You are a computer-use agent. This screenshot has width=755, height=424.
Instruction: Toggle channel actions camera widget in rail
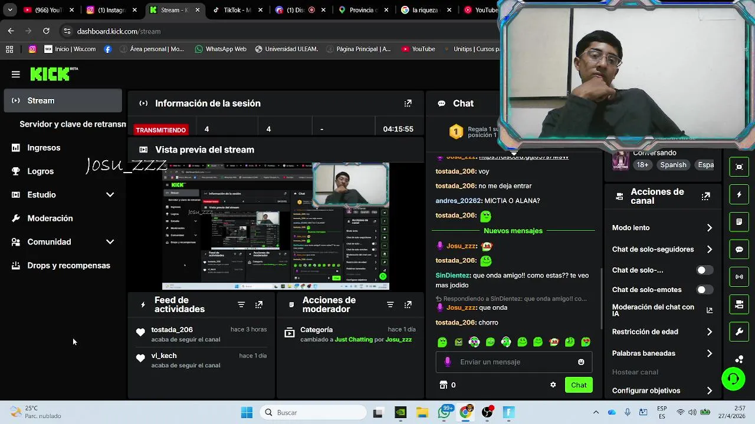(739, 304)
